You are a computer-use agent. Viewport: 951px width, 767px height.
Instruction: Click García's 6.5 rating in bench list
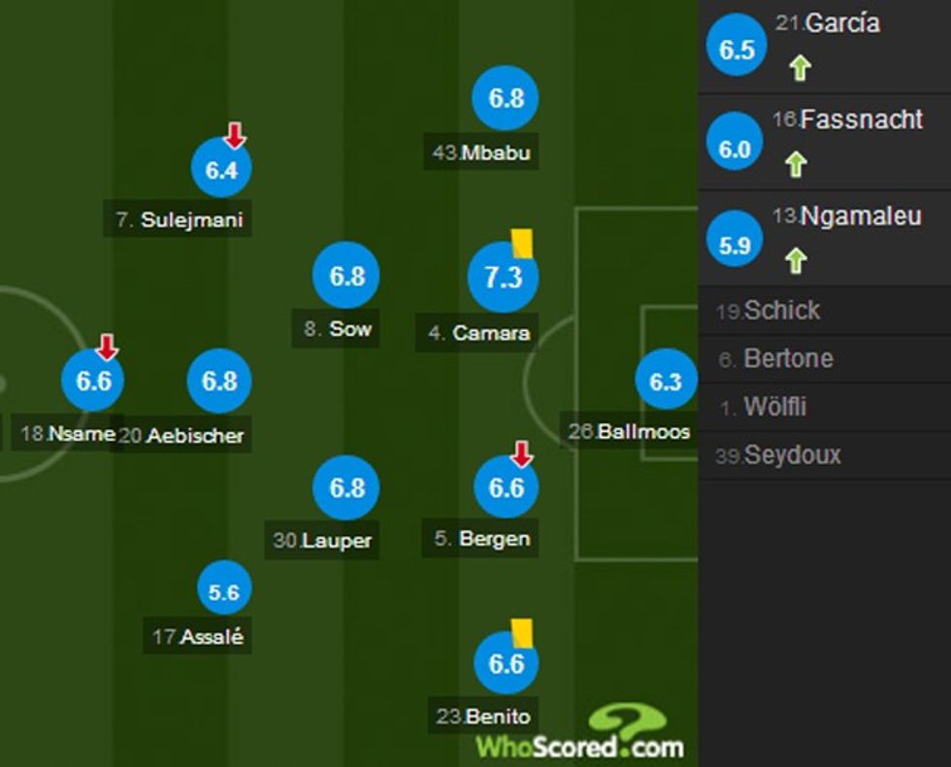[x=737, y=50]
